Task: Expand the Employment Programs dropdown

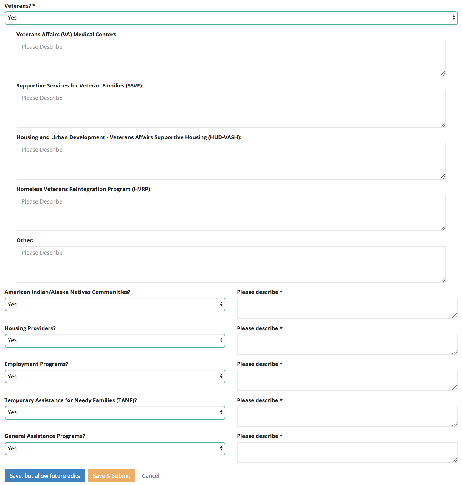Action: [115, 376]
